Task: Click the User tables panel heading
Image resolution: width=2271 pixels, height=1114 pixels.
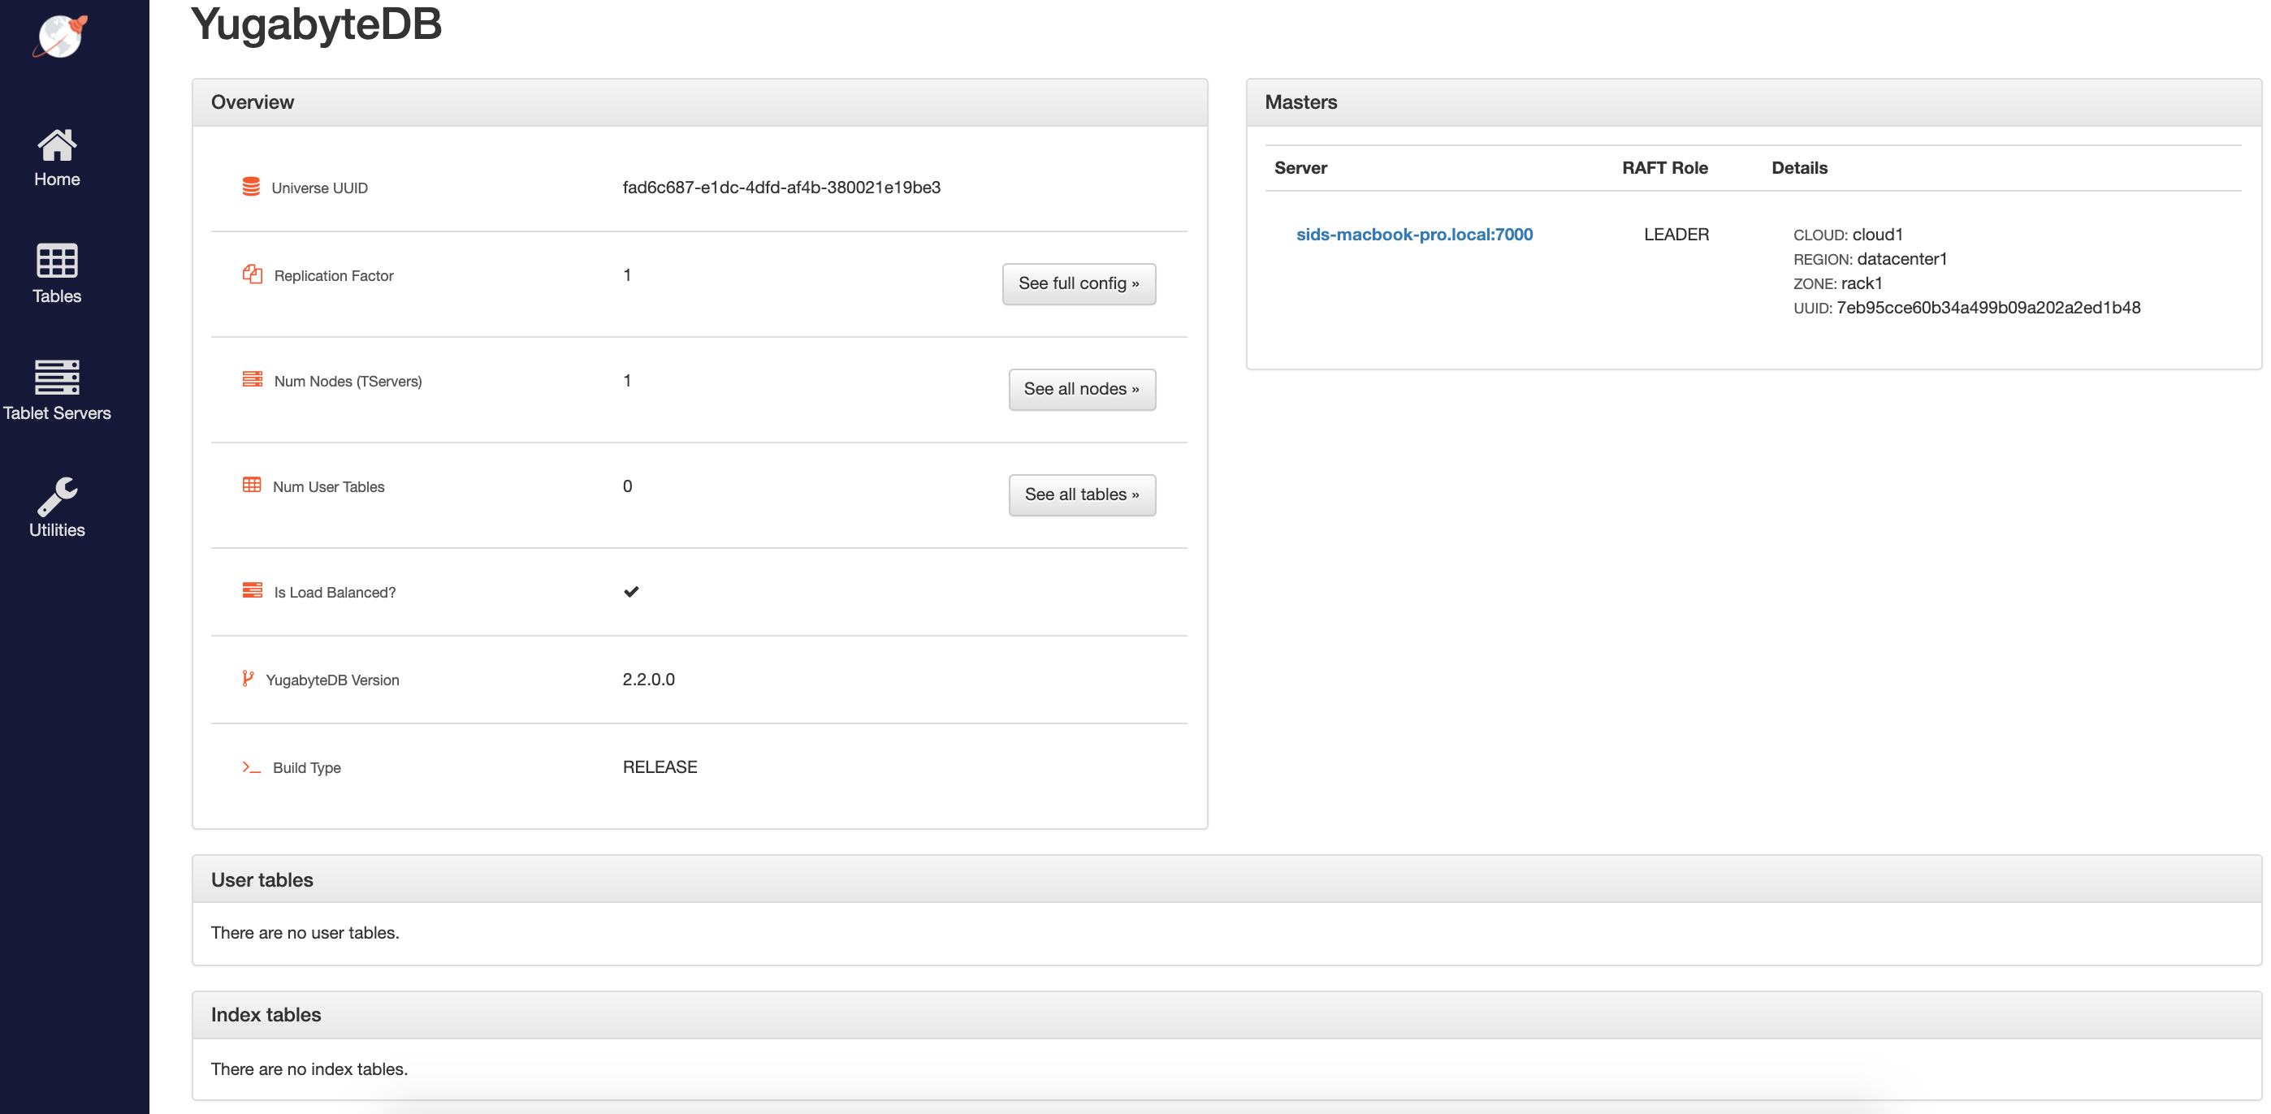Action: pos(262,879)
